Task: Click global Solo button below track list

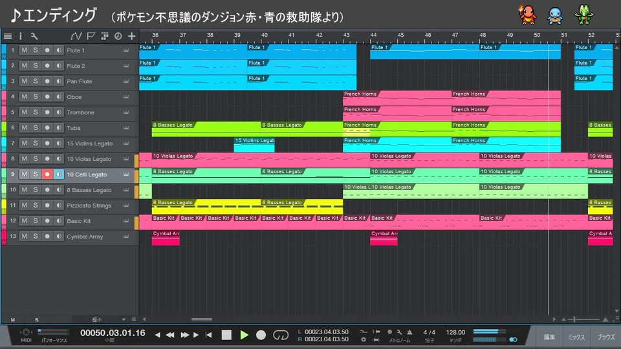Action: pos(36,319)
